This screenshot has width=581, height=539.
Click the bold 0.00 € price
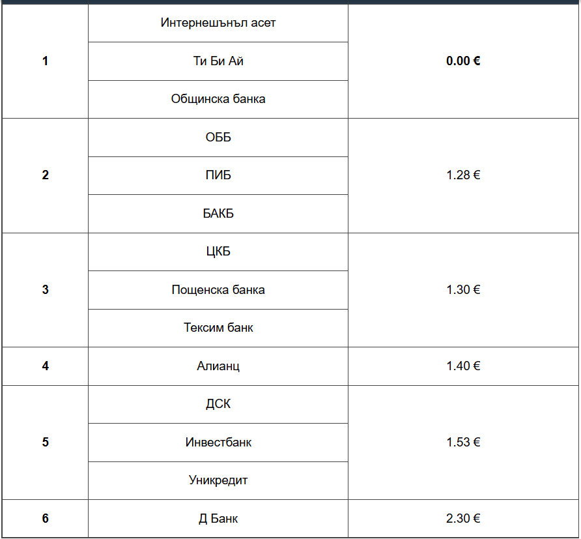tap(463, 61)
